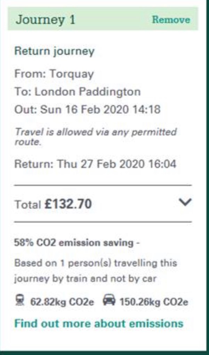This screenshot has height=355, width=209.
Task: Expand the Total price chevron
Action: [185, 203]
